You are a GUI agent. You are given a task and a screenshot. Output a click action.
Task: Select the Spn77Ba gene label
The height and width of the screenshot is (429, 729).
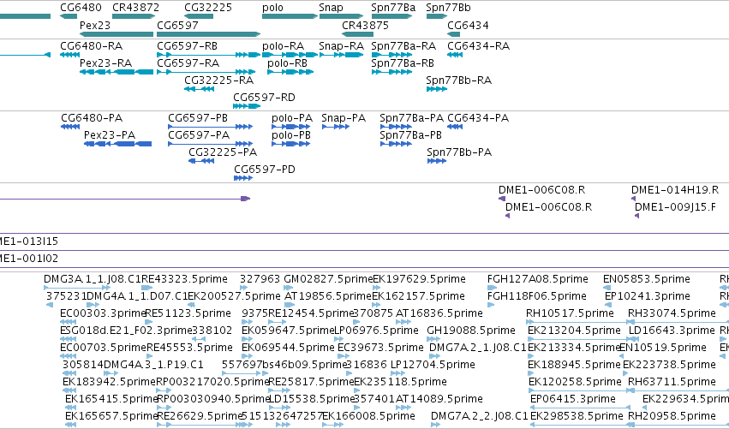tap(393, 8)
